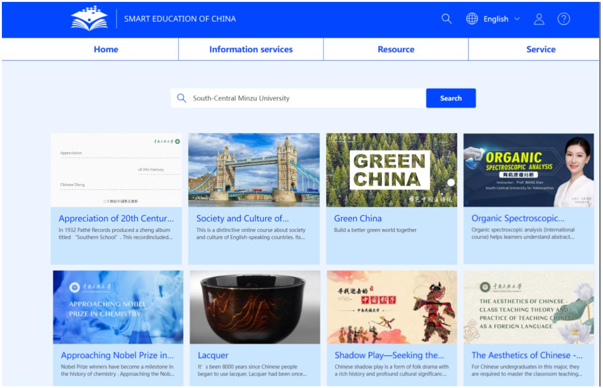This screenshot has width=603, height=388.
Task: Go to the Home tab
Action: click(x=106, y=49)
